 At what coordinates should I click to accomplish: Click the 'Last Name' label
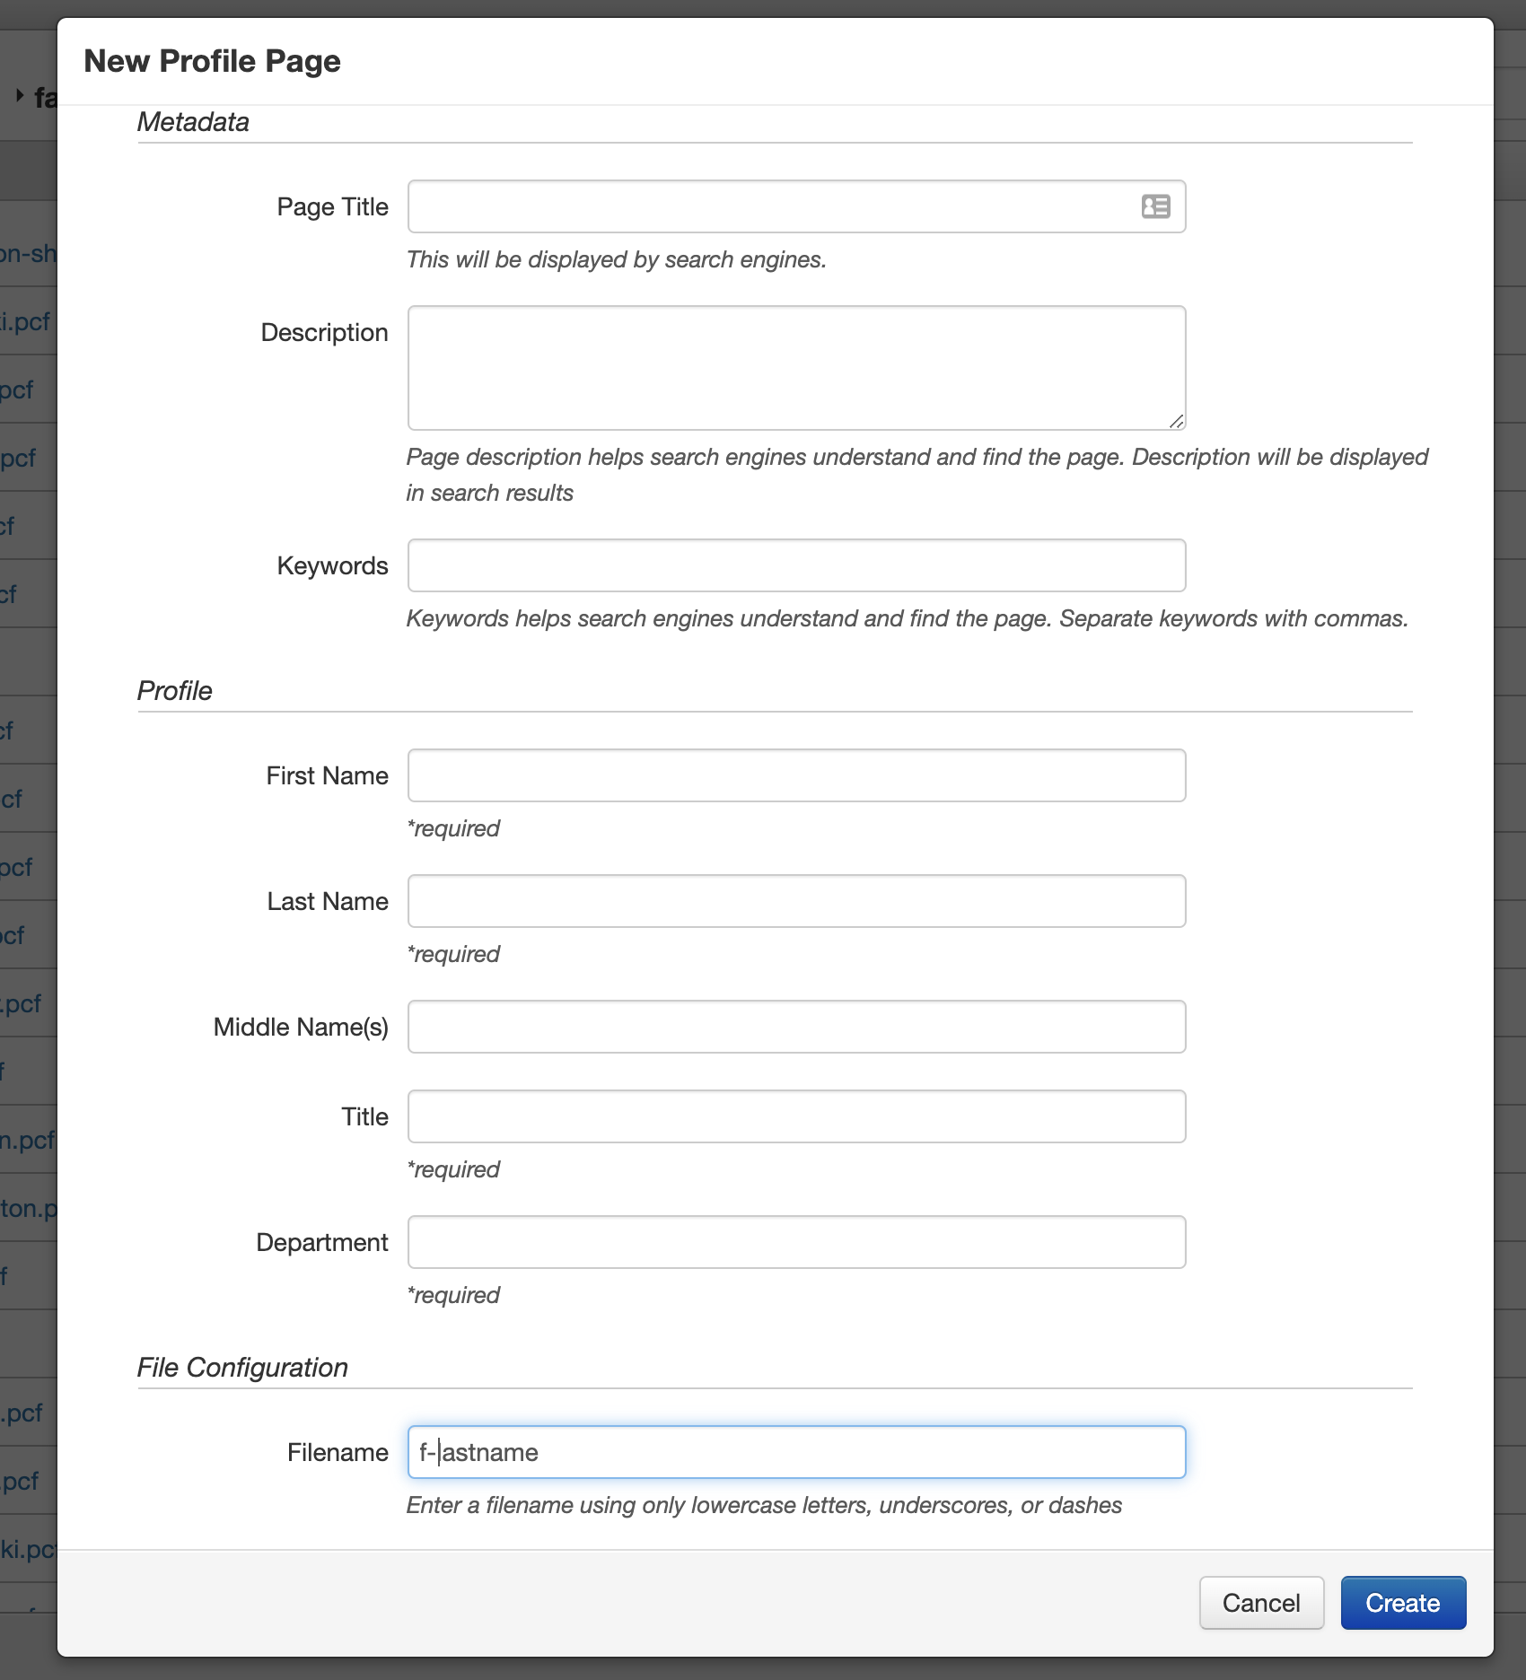[328, 902]
